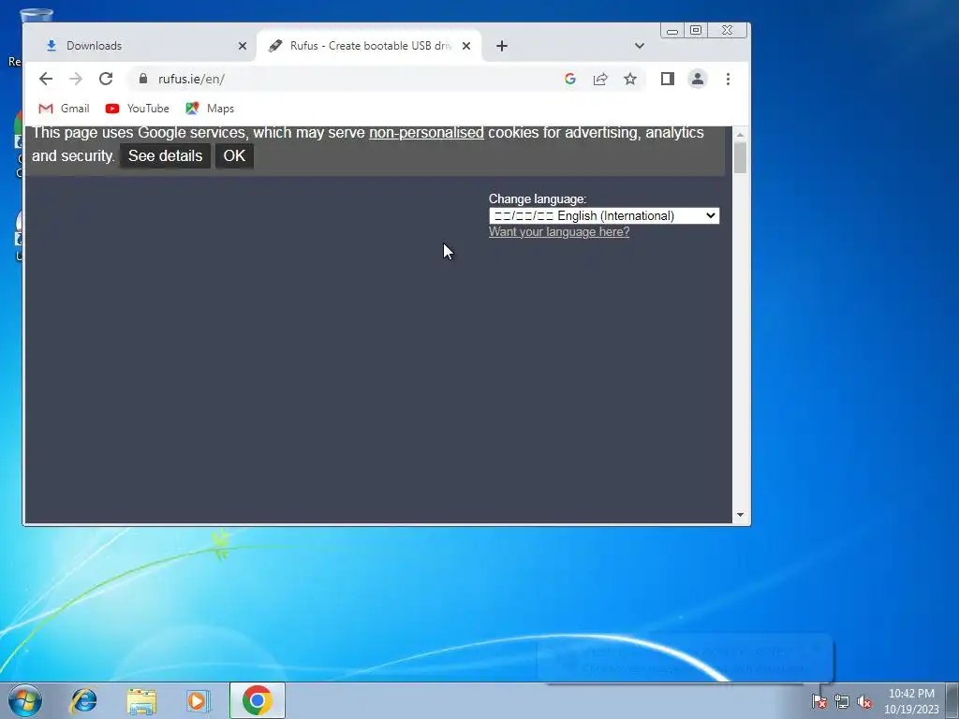
Task: Close the Downloads tab
Action: click(x=243, y=46)
